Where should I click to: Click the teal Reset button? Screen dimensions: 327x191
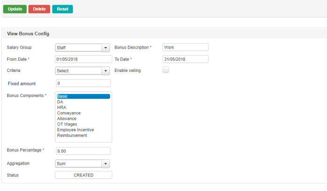(x=62, y=9)
